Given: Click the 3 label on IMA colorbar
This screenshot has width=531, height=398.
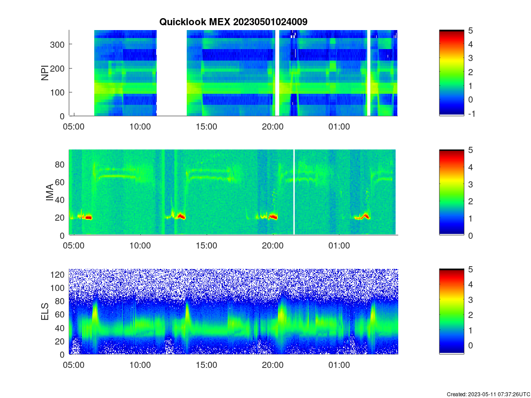Looking at the screenshot, I should (x=471, y=184).
